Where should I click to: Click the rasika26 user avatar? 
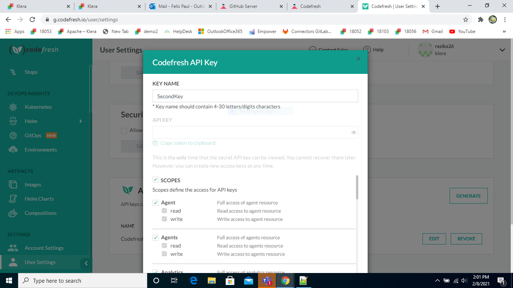(425, 50)
